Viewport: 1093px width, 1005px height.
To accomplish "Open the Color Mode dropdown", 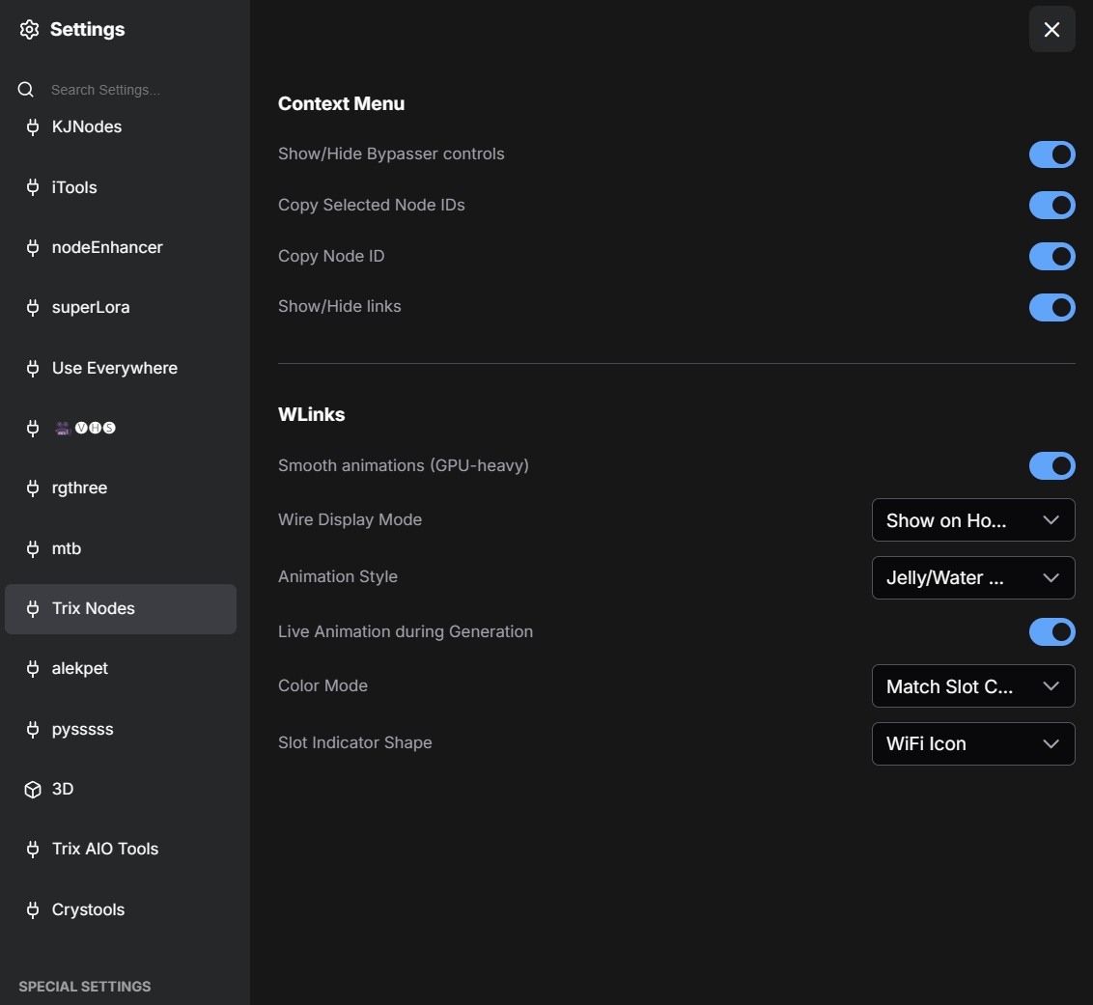I will click(x=973, y=685).
